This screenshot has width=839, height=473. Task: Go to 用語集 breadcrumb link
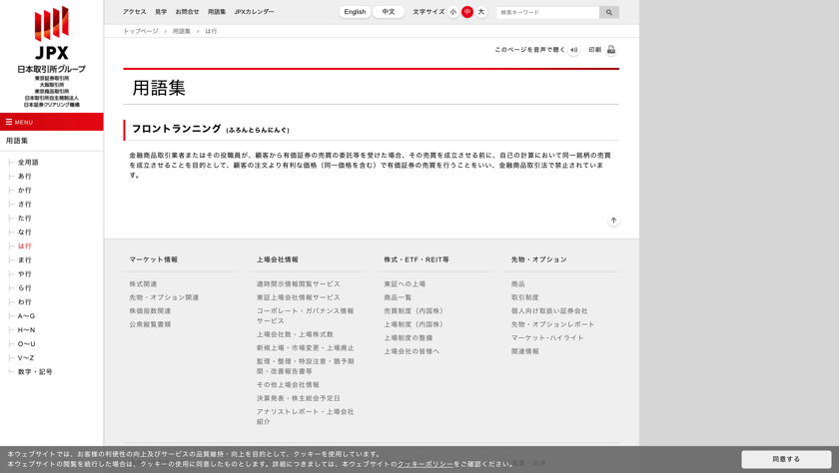tap(182, 31)
